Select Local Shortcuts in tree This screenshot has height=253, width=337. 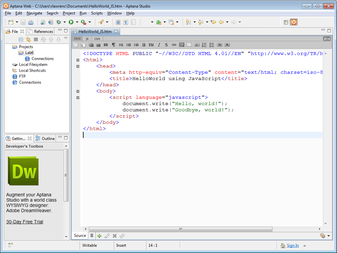point(32,70)
